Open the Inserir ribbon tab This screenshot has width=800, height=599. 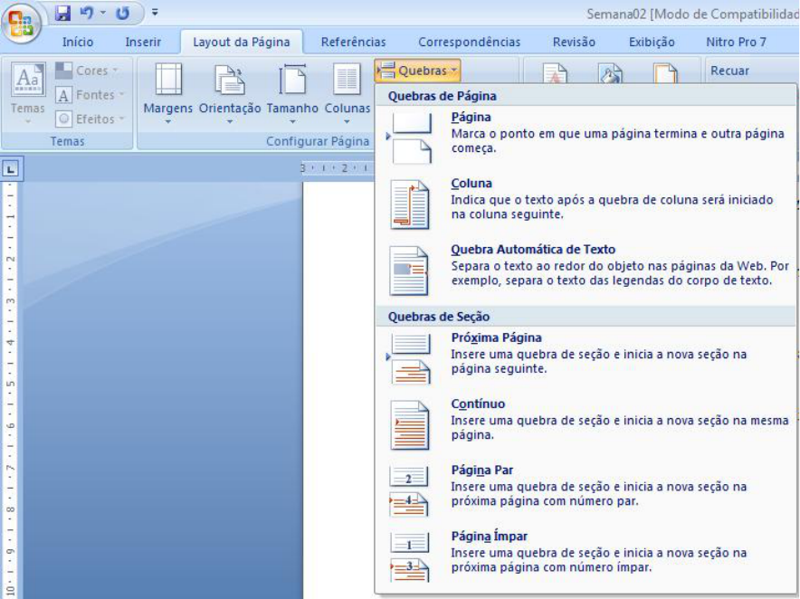point(143,42)
